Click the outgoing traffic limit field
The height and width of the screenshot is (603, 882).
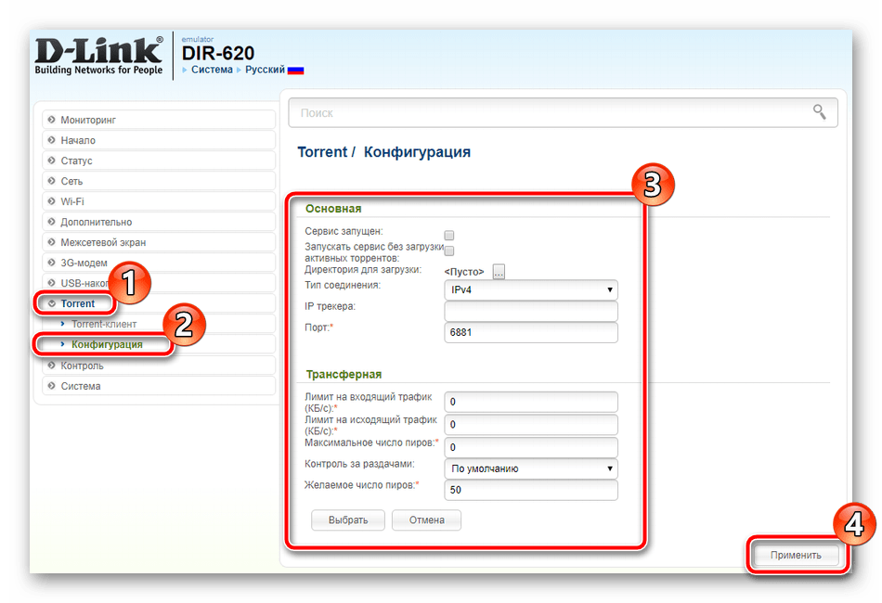[x=531, y=424]
